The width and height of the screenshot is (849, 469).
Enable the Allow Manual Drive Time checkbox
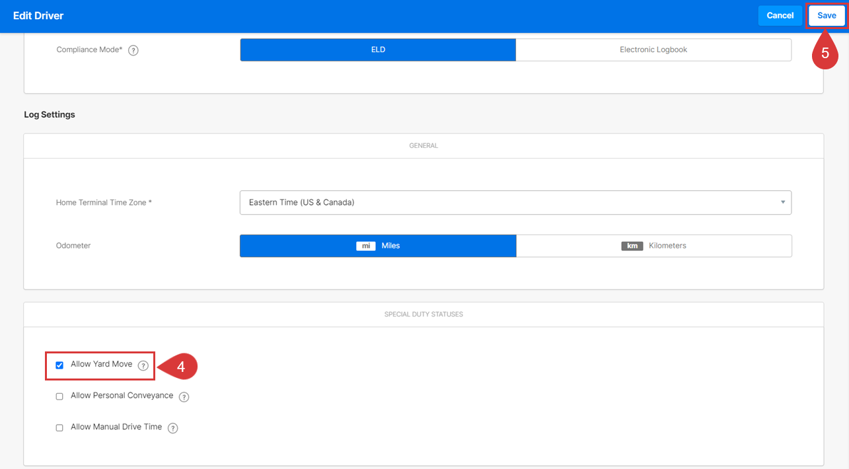[x=59, y=427]
